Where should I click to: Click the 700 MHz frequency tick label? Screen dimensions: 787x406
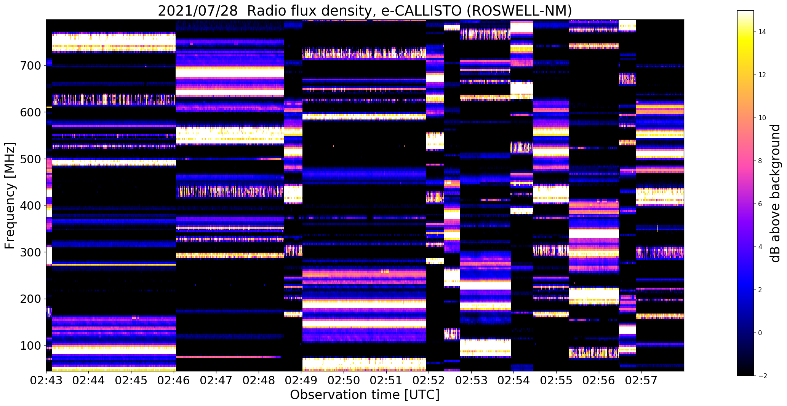(30, 66)
